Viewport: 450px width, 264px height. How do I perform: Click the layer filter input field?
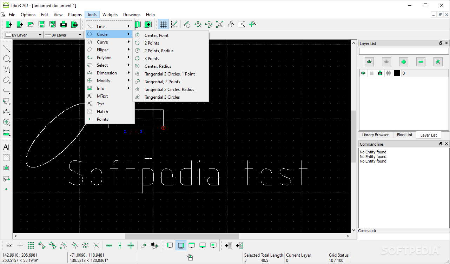404,51
